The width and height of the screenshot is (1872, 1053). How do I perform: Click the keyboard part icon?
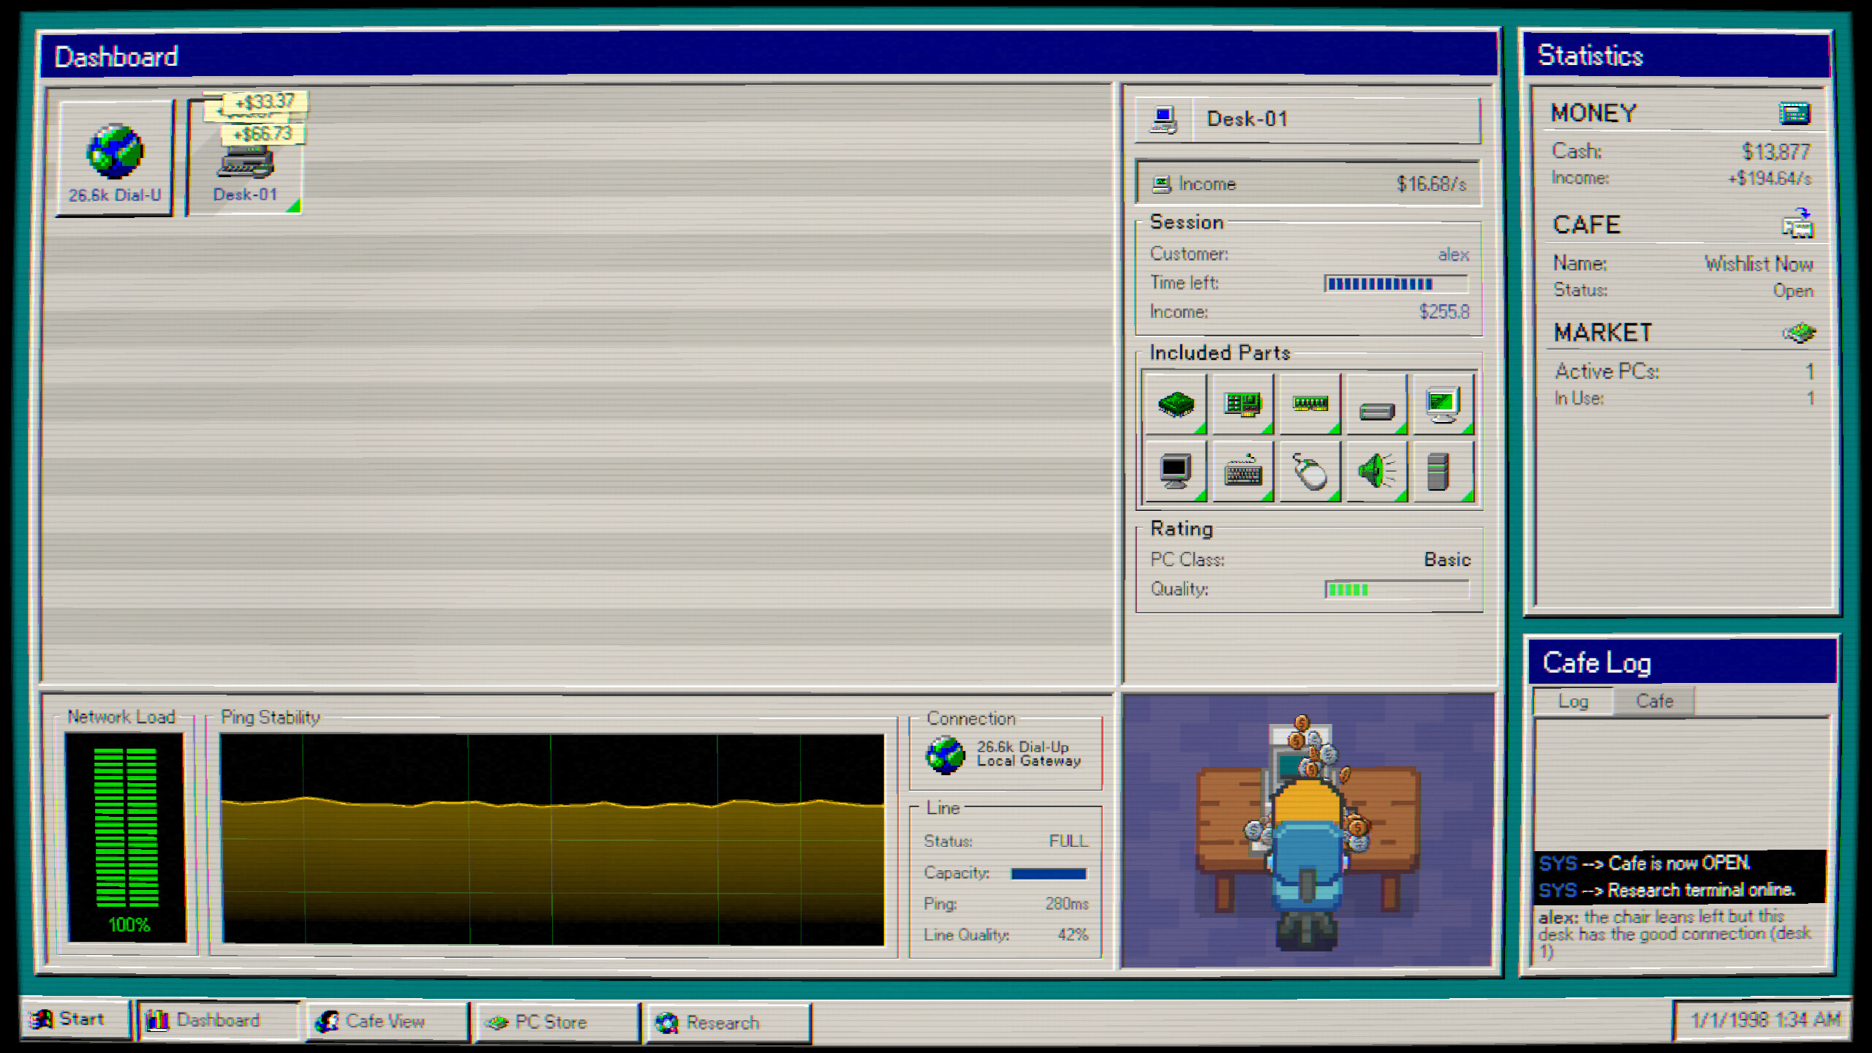pyautogui.click(x=1242, y=471)
